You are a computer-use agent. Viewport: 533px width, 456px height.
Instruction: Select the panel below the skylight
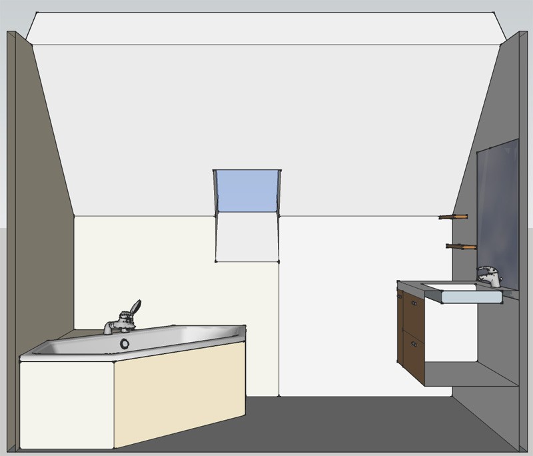tap(247, 237)
